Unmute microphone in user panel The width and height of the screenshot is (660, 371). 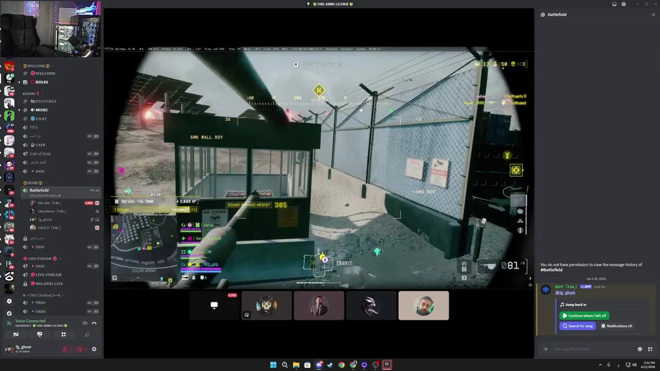[64, 349]
